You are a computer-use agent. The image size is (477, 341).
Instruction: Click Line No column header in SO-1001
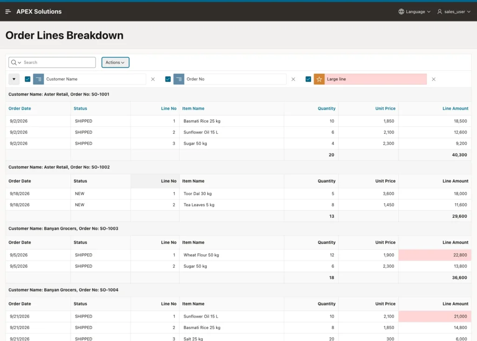[x=169, y=109]
